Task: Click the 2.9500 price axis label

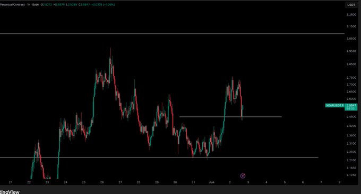Action: point(351,51)
